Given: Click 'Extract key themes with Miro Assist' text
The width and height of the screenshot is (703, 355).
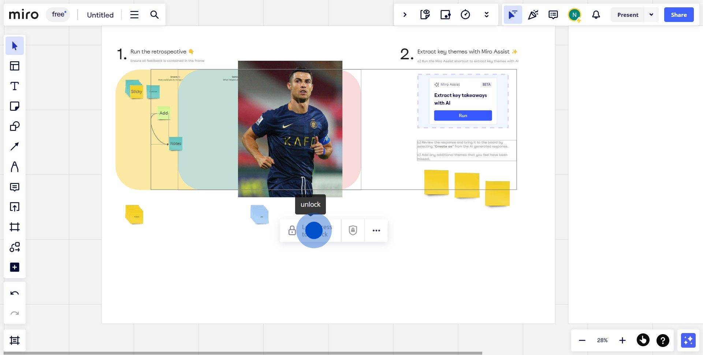Looking at the screenshot, I should point(463,52).
